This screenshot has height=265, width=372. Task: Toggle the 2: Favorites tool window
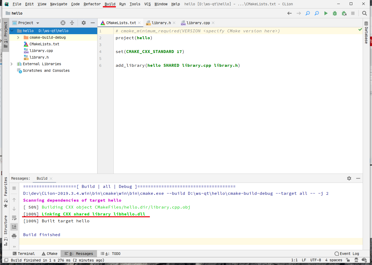point(6,193)
